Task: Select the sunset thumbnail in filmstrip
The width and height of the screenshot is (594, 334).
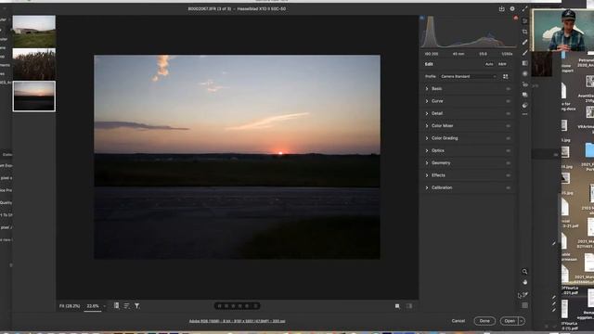Action: (x=34, y=96)
